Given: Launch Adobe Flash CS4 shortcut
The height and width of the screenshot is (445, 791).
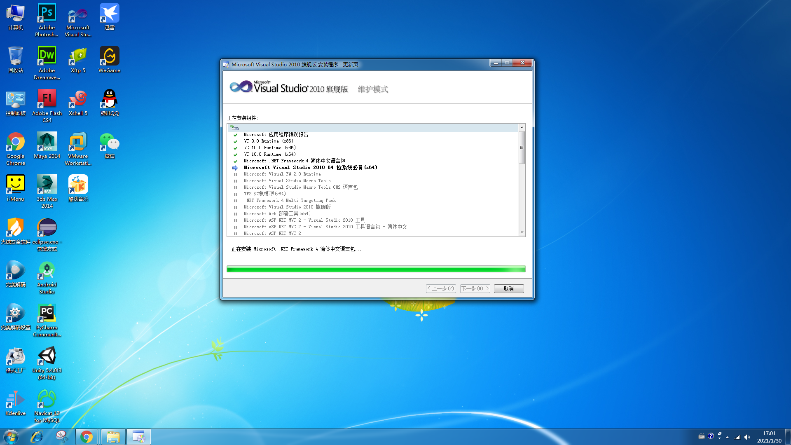Looking at the screenshot, I should pos(47,106).
